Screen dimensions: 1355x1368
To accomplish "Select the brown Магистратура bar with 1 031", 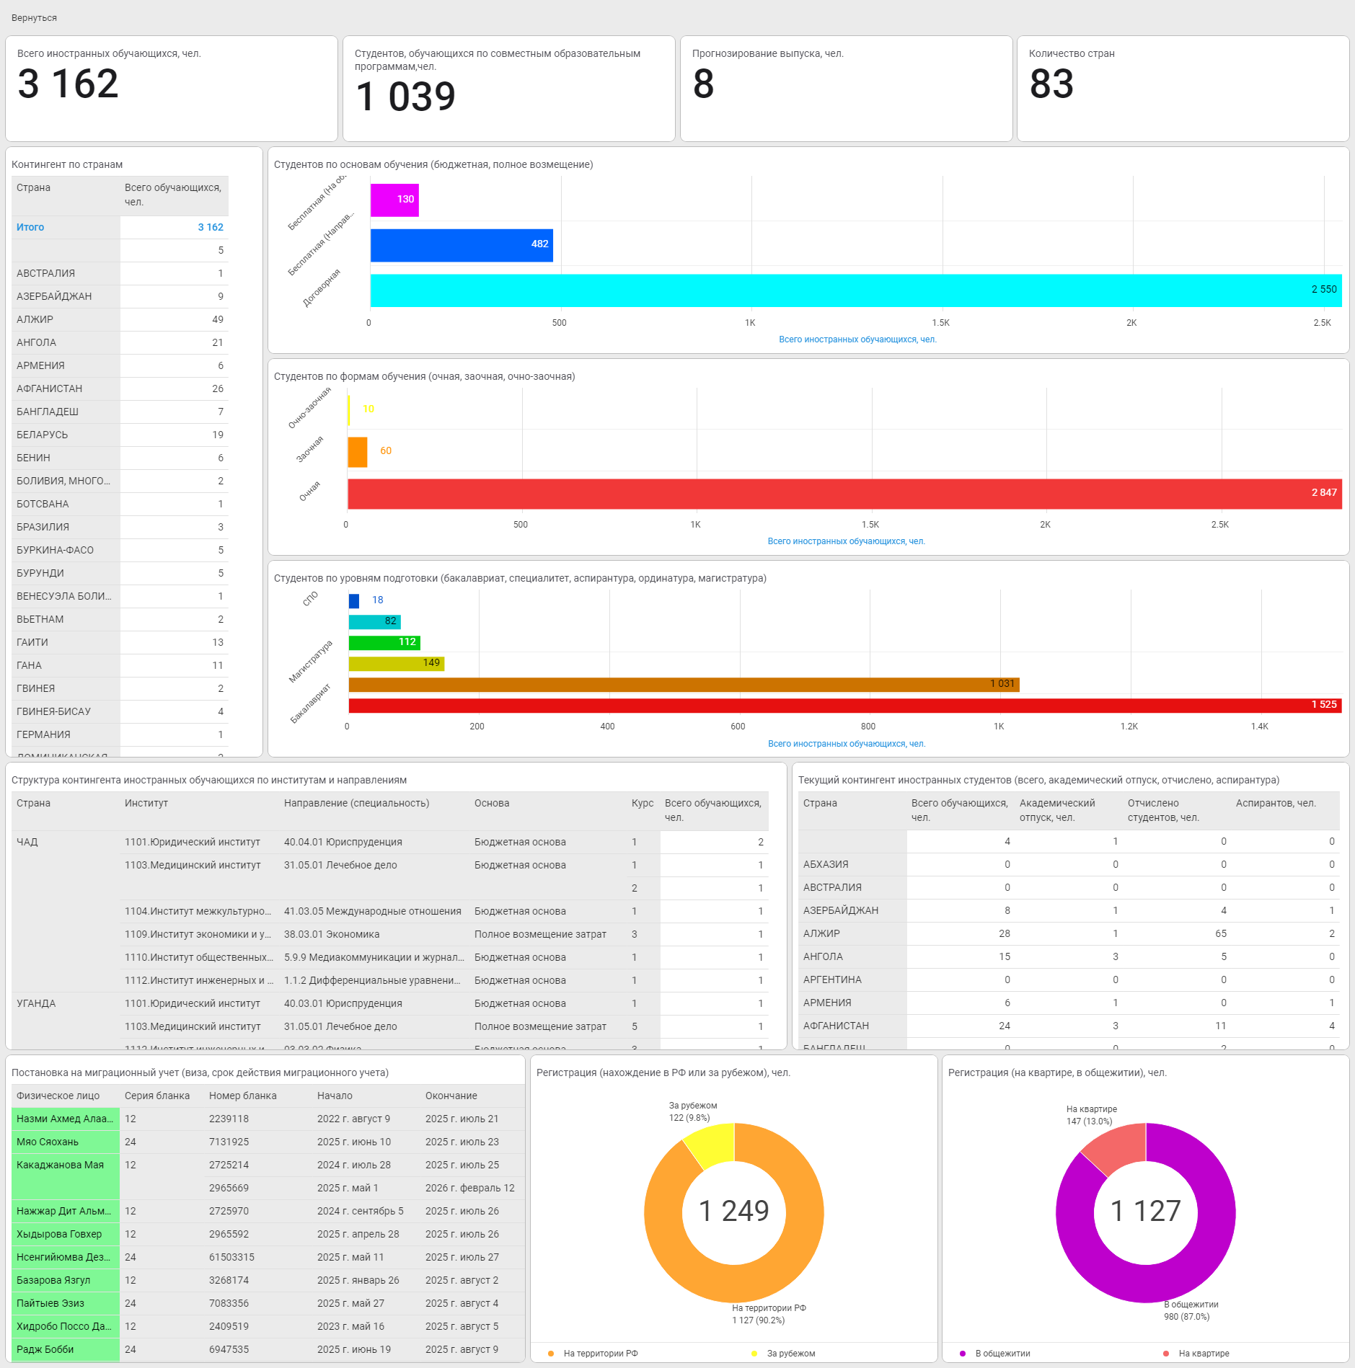I will pos(683,684).
